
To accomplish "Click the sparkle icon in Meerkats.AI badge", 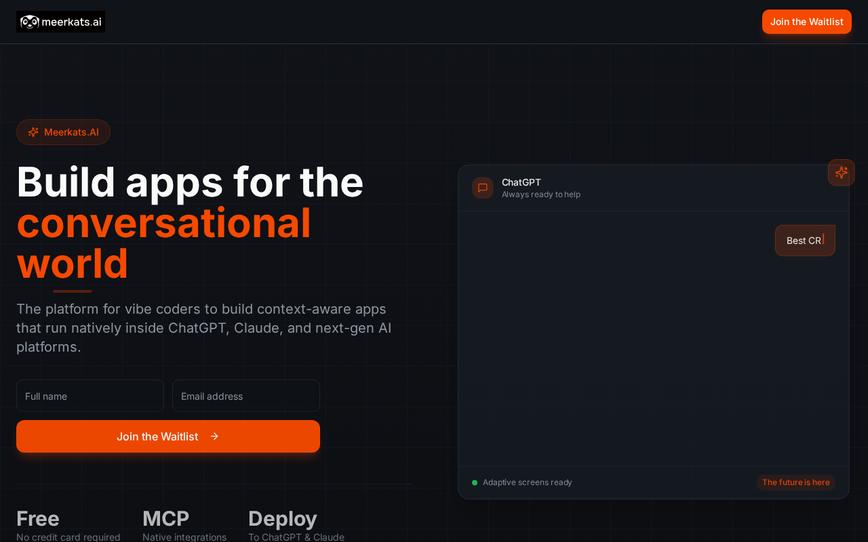I will point(33,132).
